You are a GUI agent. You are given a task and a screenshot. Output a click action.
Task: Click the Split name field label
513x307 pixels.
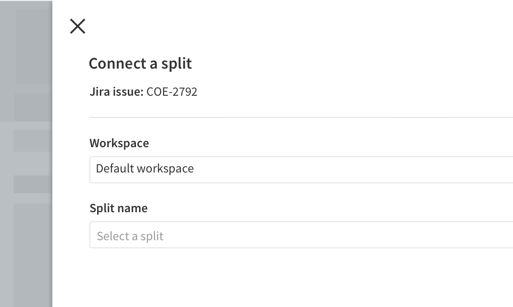[x=118, y=208]
